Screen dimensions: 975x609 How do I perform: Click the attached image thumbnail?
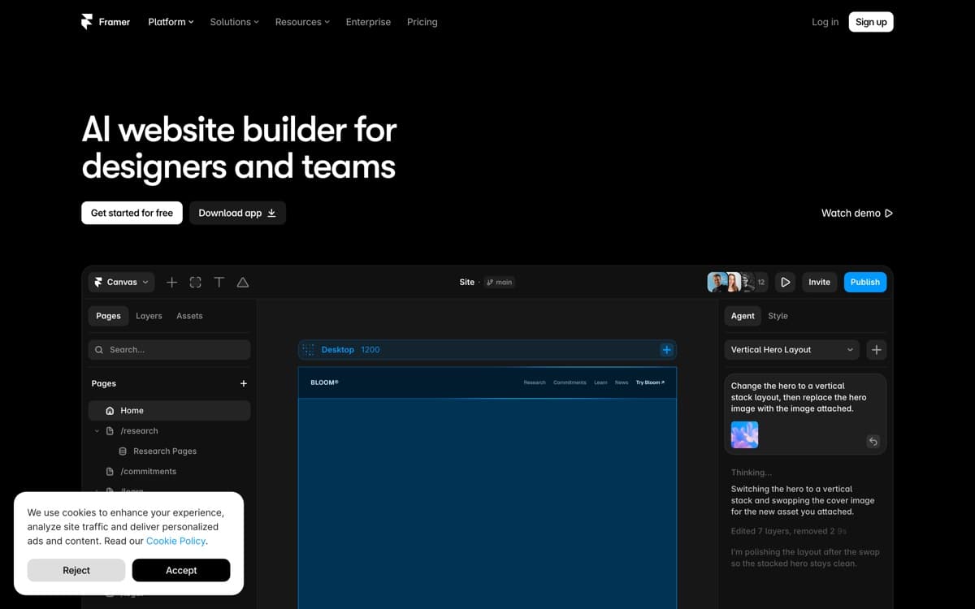point(744,434)
